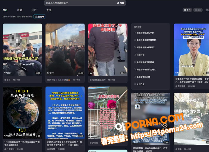This screenshot has width=209, height=152.
Task: Select related search 新蔡县学生死亡事件
Action: click(x=145, y=33)
